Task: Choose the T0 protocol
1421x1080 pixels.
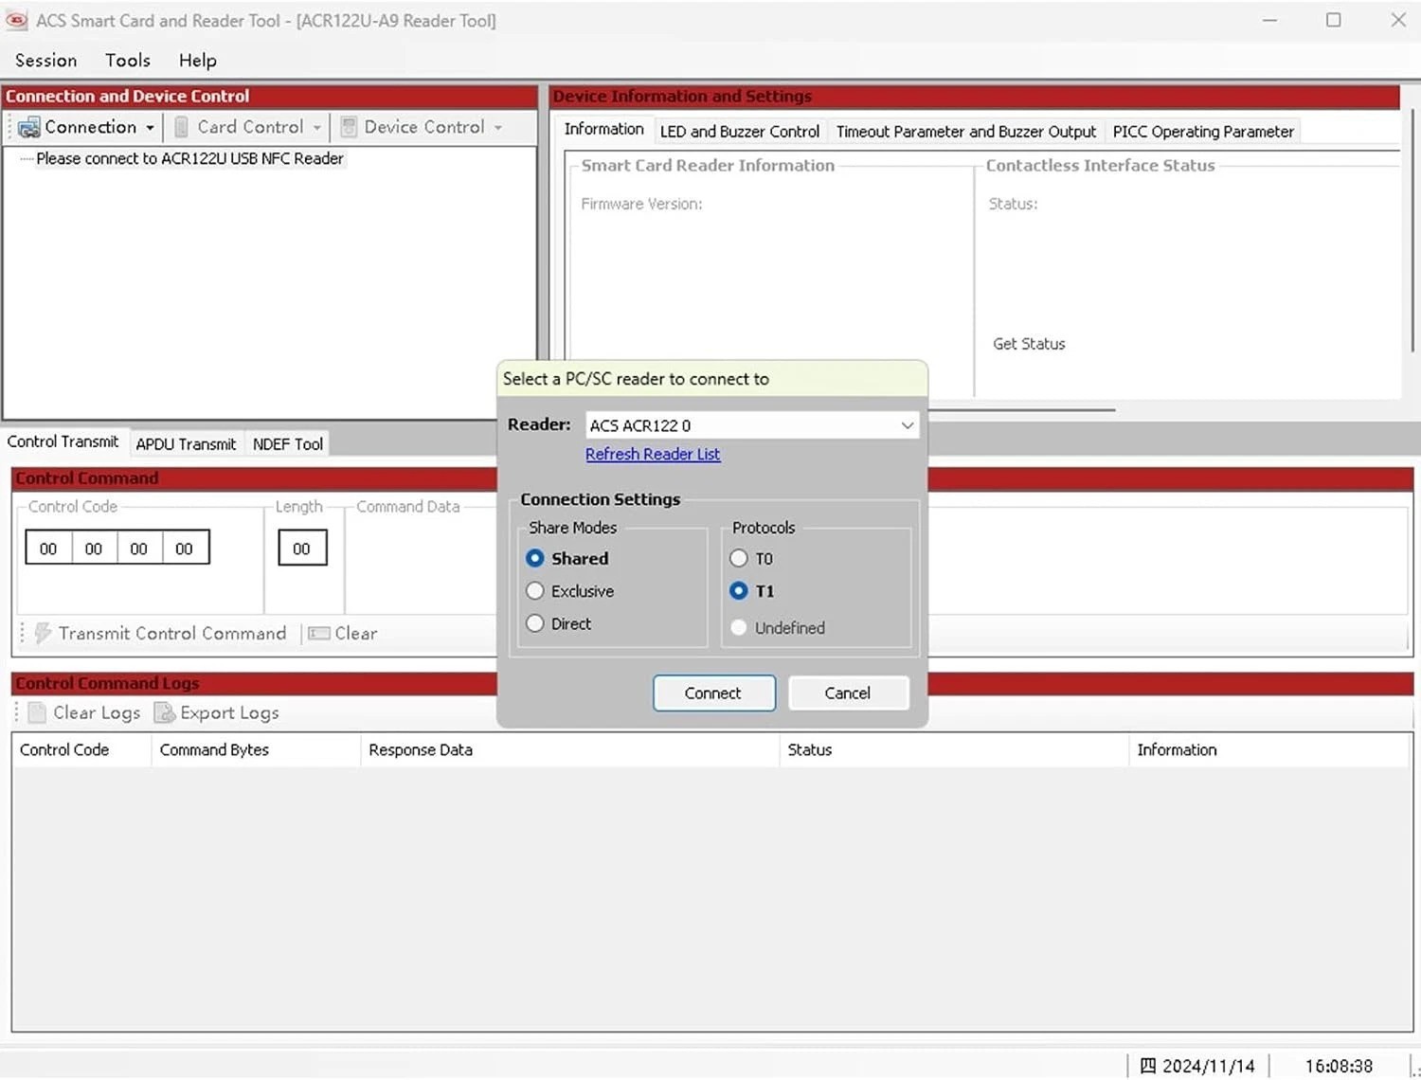Action: tap(739, 558)
